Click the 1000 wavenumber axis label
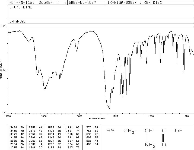 tap(151, 116)
